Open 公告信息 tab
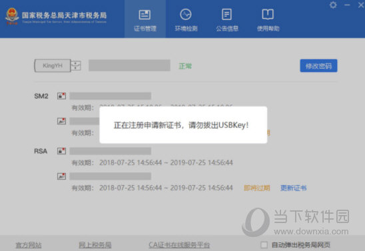This screenshot has height=251, width=365. pos(227,20)
